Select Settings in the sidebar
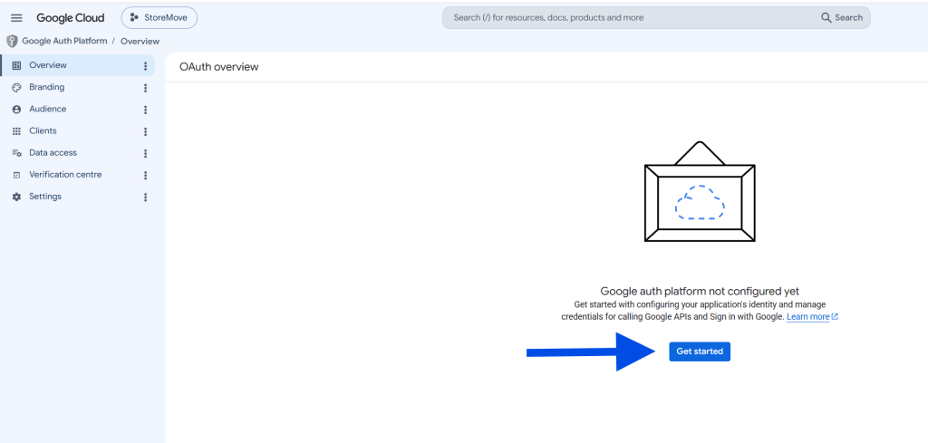Screen dimensions: 928x443 coord(78,197)
